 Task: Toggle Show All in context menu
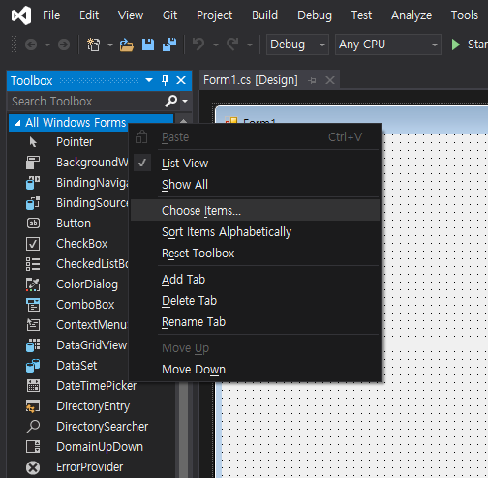[x=255, y=185]
